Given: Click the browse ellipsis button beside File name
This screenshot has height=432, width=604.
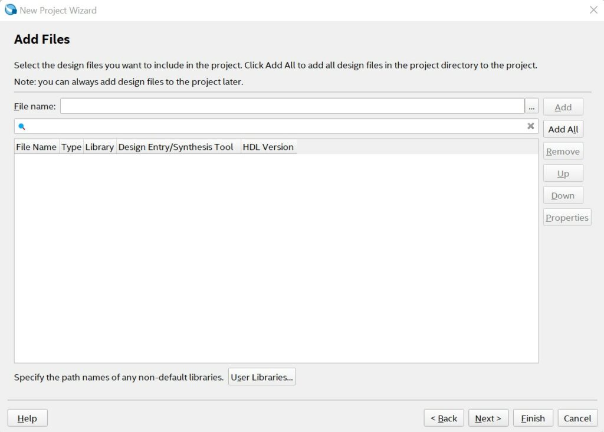Looking at the screenshot, I should (531, 107).
